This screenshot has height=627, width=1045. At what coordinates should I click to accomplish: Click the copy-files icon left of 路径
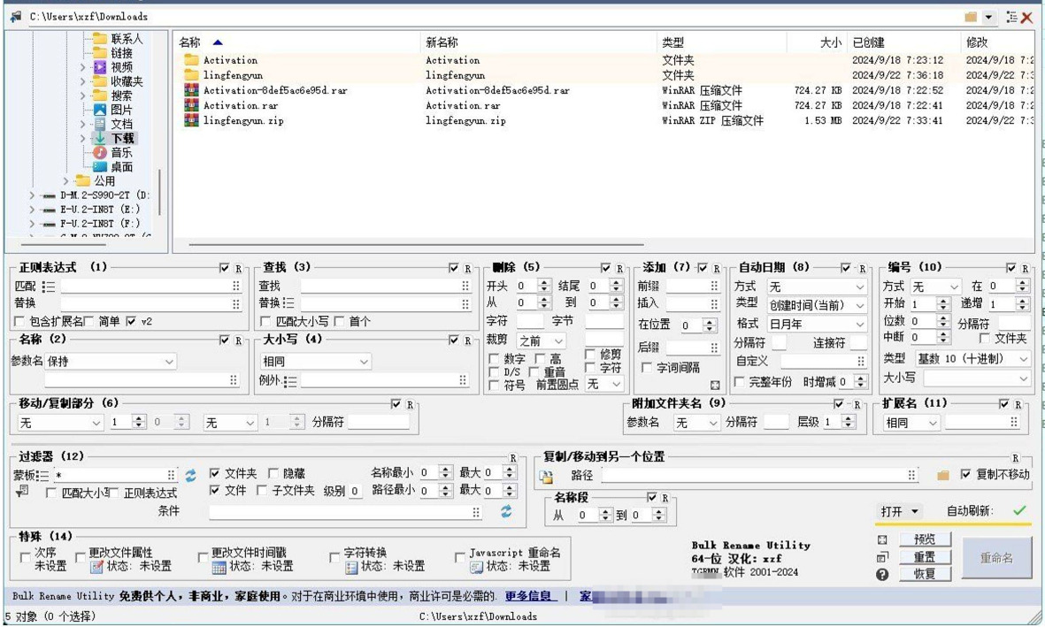547,476
